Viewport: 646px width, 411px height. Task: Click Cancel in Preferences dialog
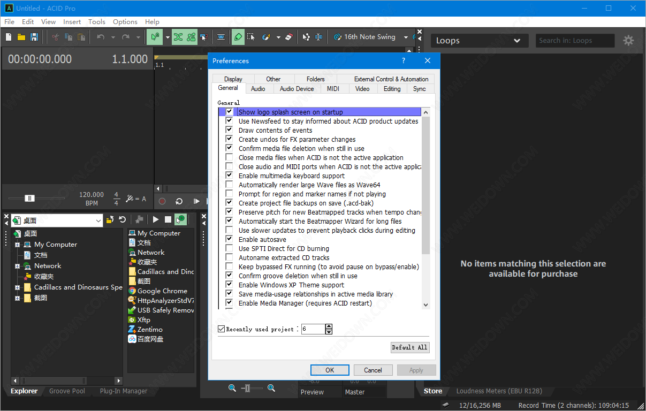click(373, 370)
